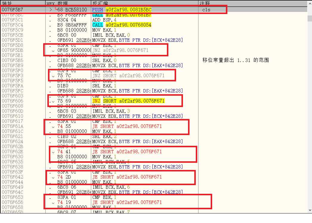312x223 pixels.
Task: Click the jump arrow beside 74 55
Action: click(53, 127)
